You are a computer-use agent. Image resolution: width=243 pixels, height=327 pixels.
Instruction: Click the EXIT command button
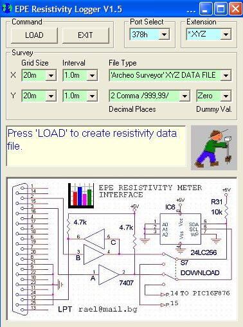(85, 35)
